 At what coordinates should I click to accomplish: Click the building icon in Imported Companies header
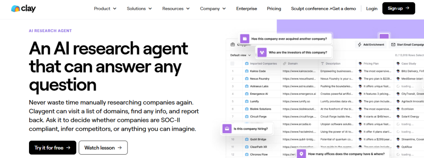click(247, 63)
